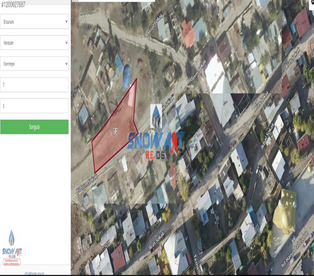This screenshot has height=276, width=314.
Task: Click the Yıldırım Sokak label nearest Hilal Sokak
Action: pyautogui.click(x=196, y=71)
